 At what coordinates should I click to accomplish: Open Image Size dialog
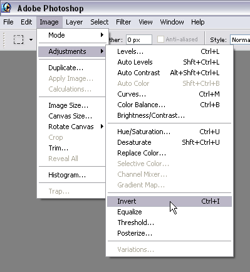(72, 105)
